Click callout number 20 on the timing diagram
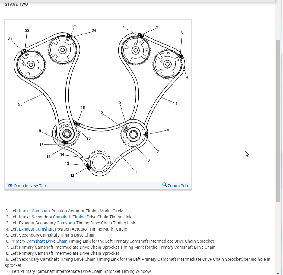Image resolution: width=283 pixels, height=275 pixels. tap(20, 104)
